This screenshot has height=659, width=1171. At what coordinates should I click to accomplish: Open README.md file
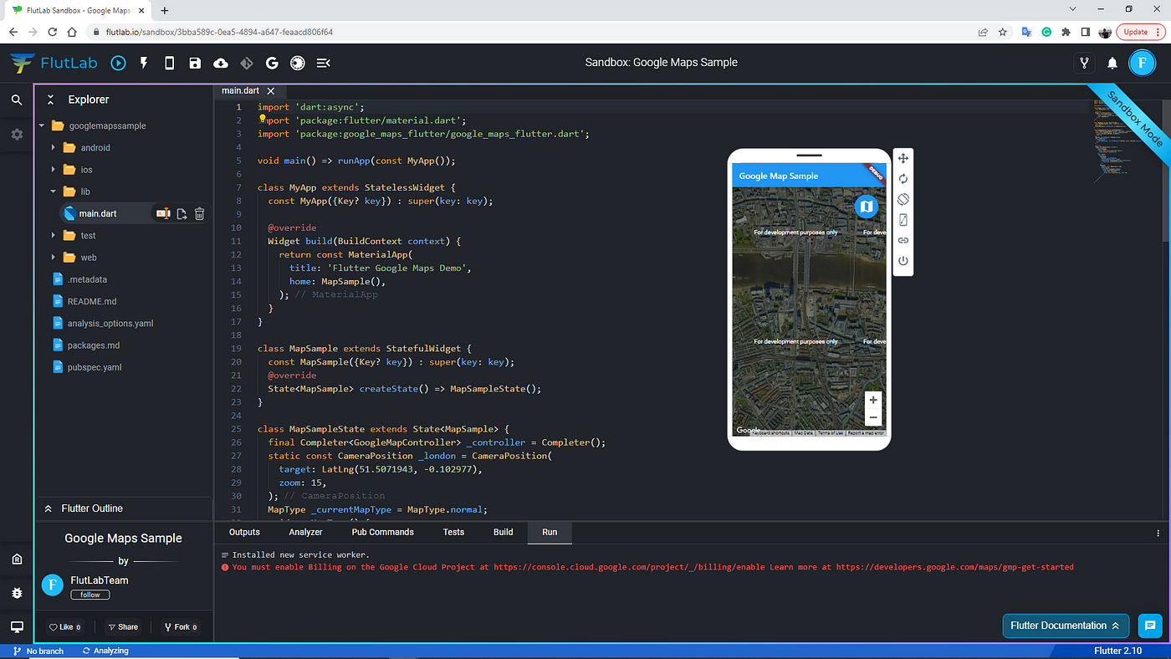point(92,301)
